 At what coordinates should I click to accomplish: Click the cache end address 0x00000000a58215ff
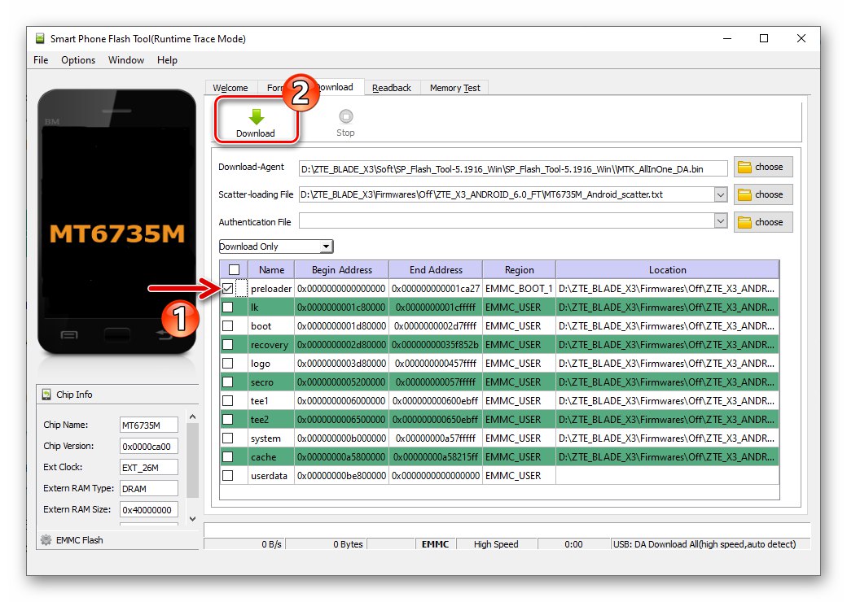pyautogui.click(x=436, y=457)
